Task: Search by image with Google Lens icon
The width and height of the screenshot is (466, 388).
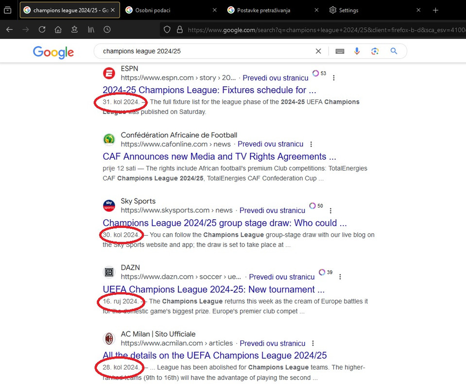Action: (375, 51)
